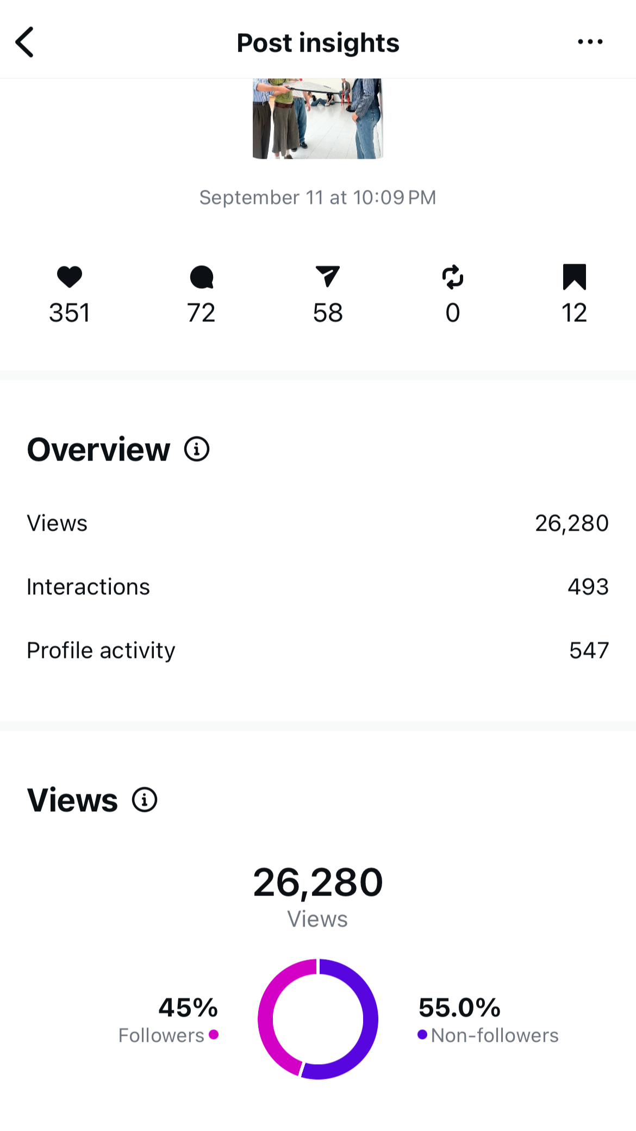This screenshot has width=636, height=1131.
Task: Open the Views section info icon
Action: click(145, 800)
